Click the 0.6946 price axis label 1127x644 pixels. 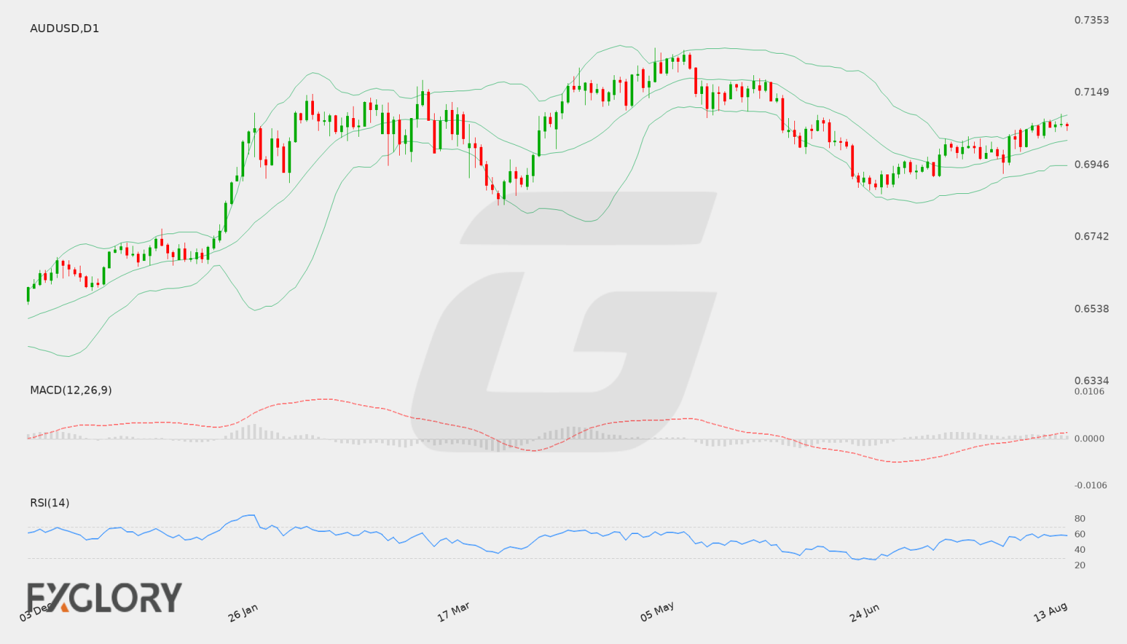coord(1091,164)
